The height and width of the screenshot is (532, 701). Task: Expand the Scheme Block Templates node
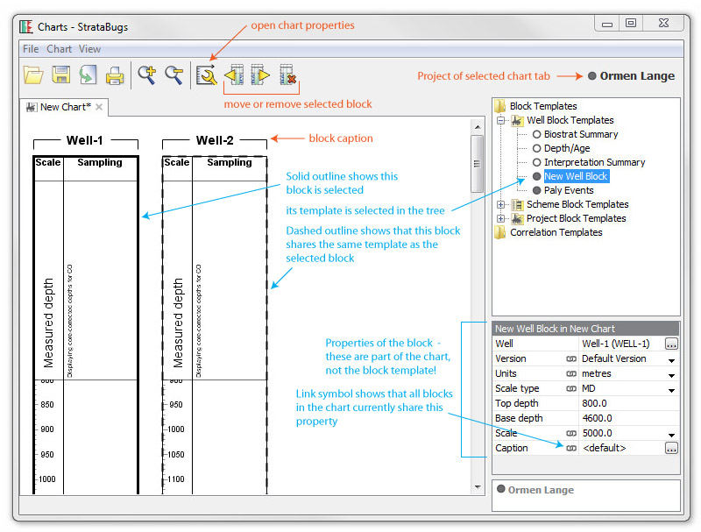pos(500,205)
